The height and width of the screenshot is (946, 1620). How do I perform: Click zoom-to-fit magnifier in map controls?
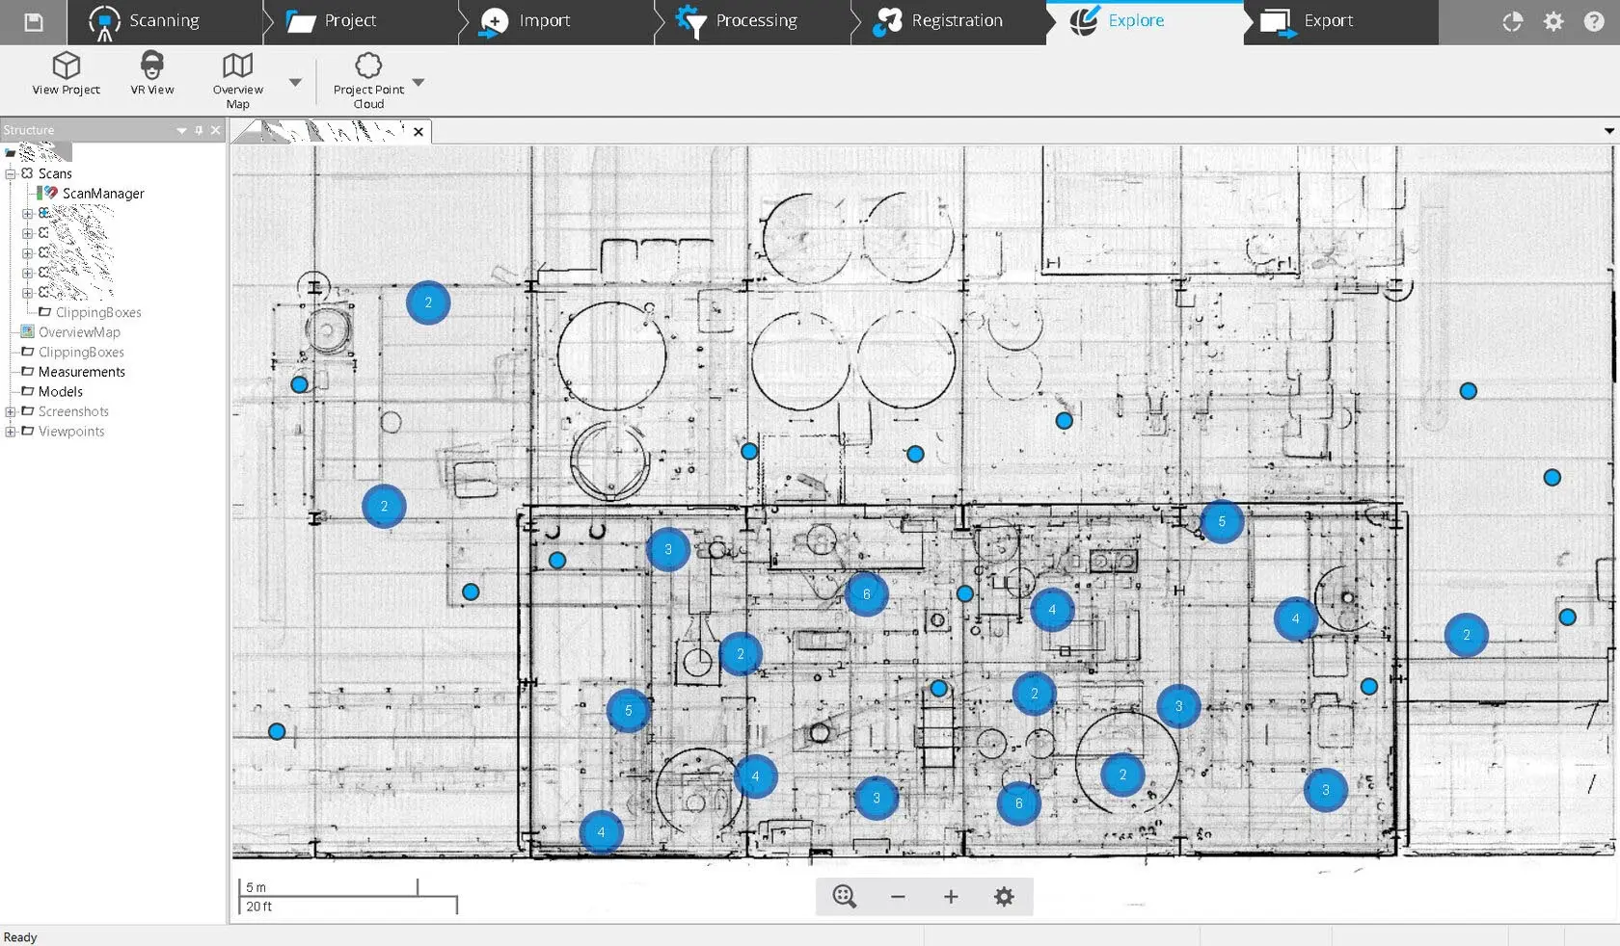(845, 897)
